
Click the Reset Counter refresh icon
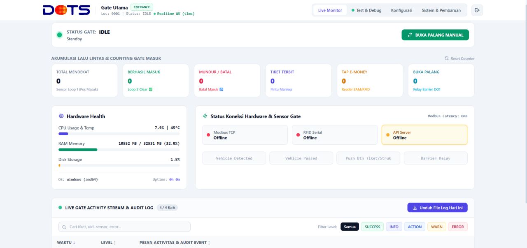[446, 58]
